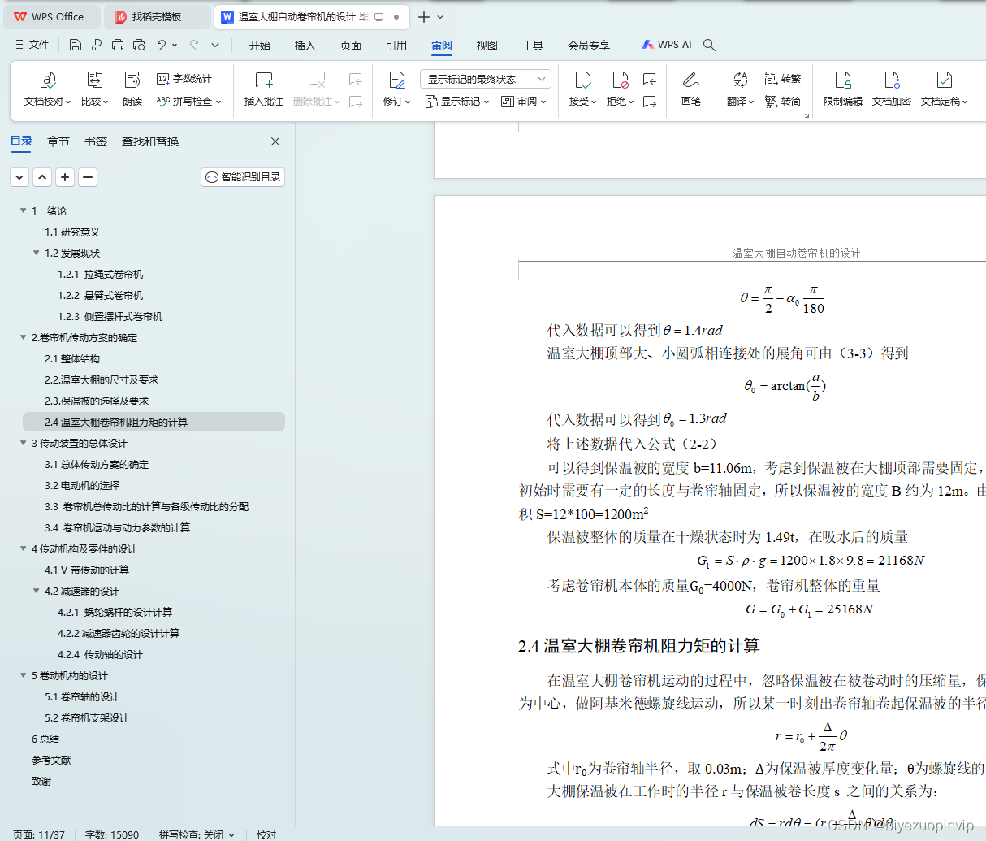
Task: Click 拒绝 reject change icon
Action: tap(621, 89)
